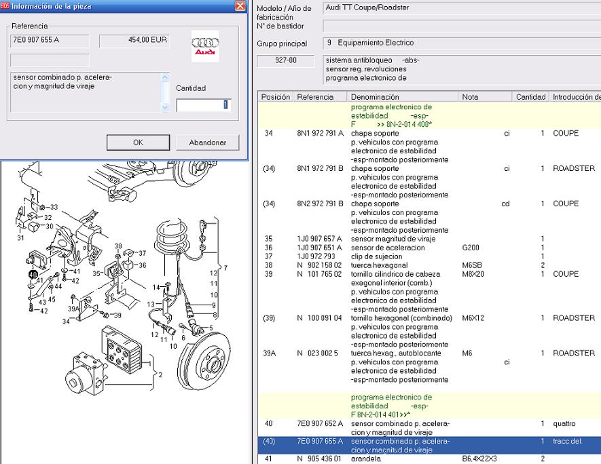Select reference 1J0 907 657 A
This screenshot has width=601, height=464.
pos(320,239)
